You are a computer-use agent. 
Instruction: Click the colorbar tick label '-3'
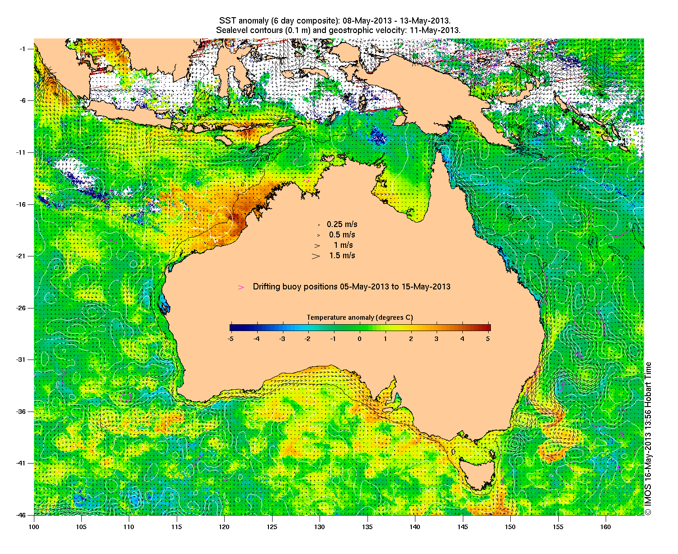tap(282, 338)
